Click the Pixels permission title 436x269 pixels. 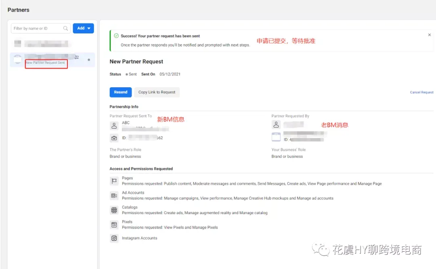[x=127, y=222]
